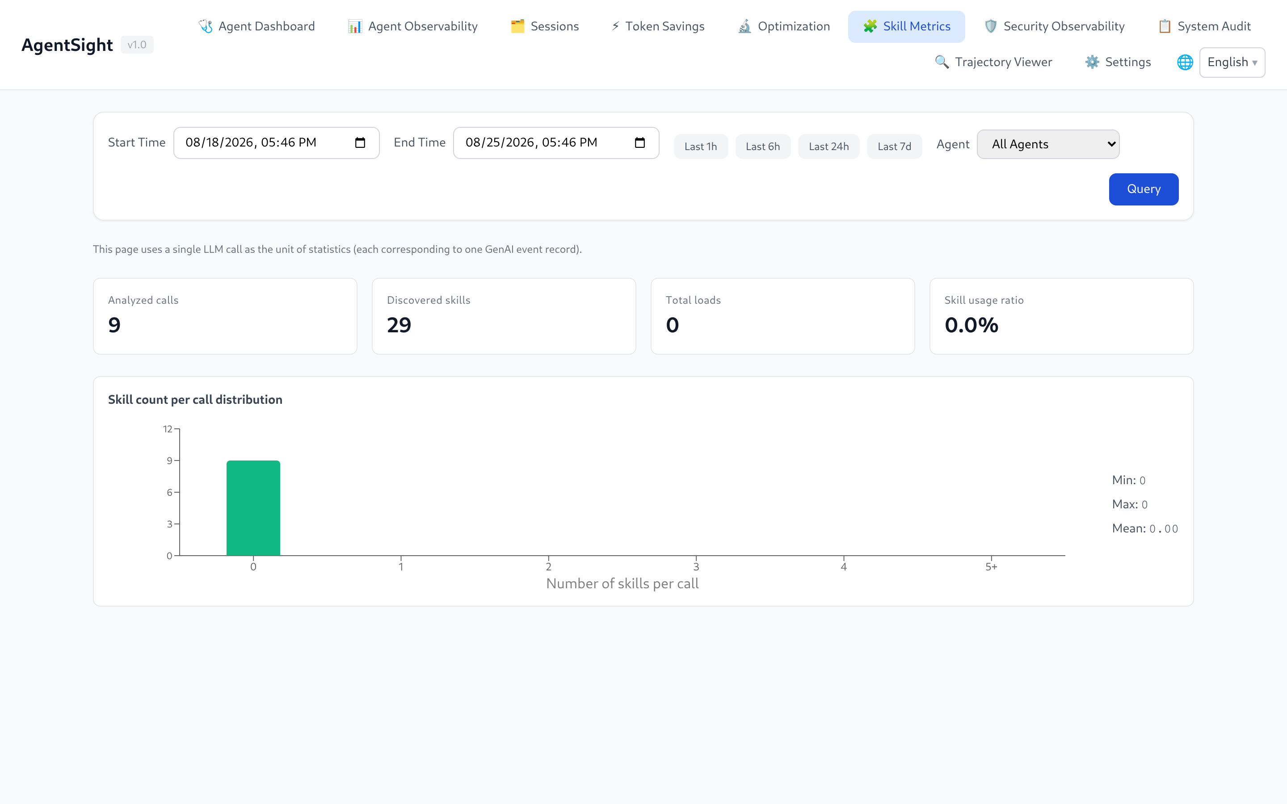Navigate to Optimization tab

click(783, 27)
